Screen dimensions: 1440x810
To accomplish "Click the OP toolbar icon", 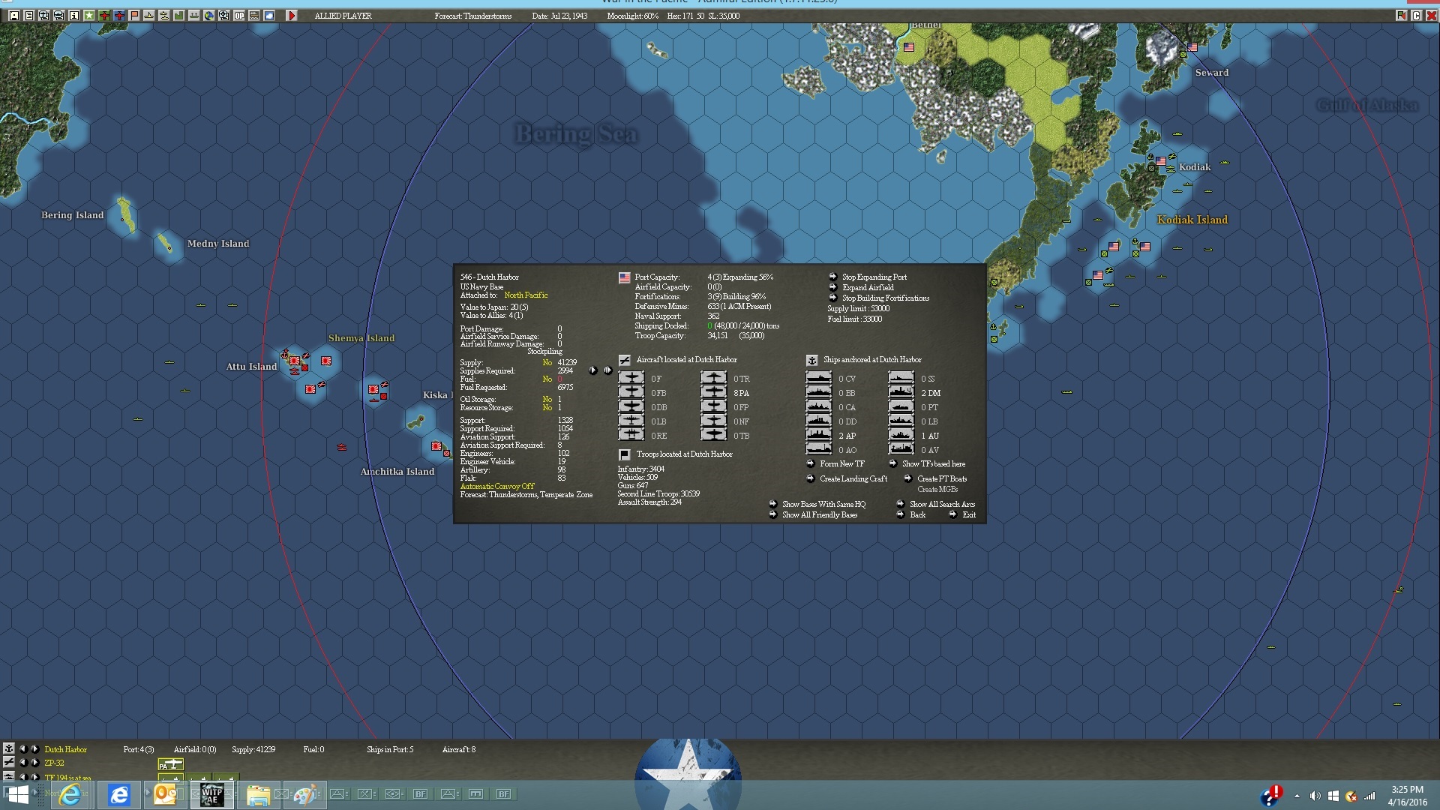I will point(239,15).
